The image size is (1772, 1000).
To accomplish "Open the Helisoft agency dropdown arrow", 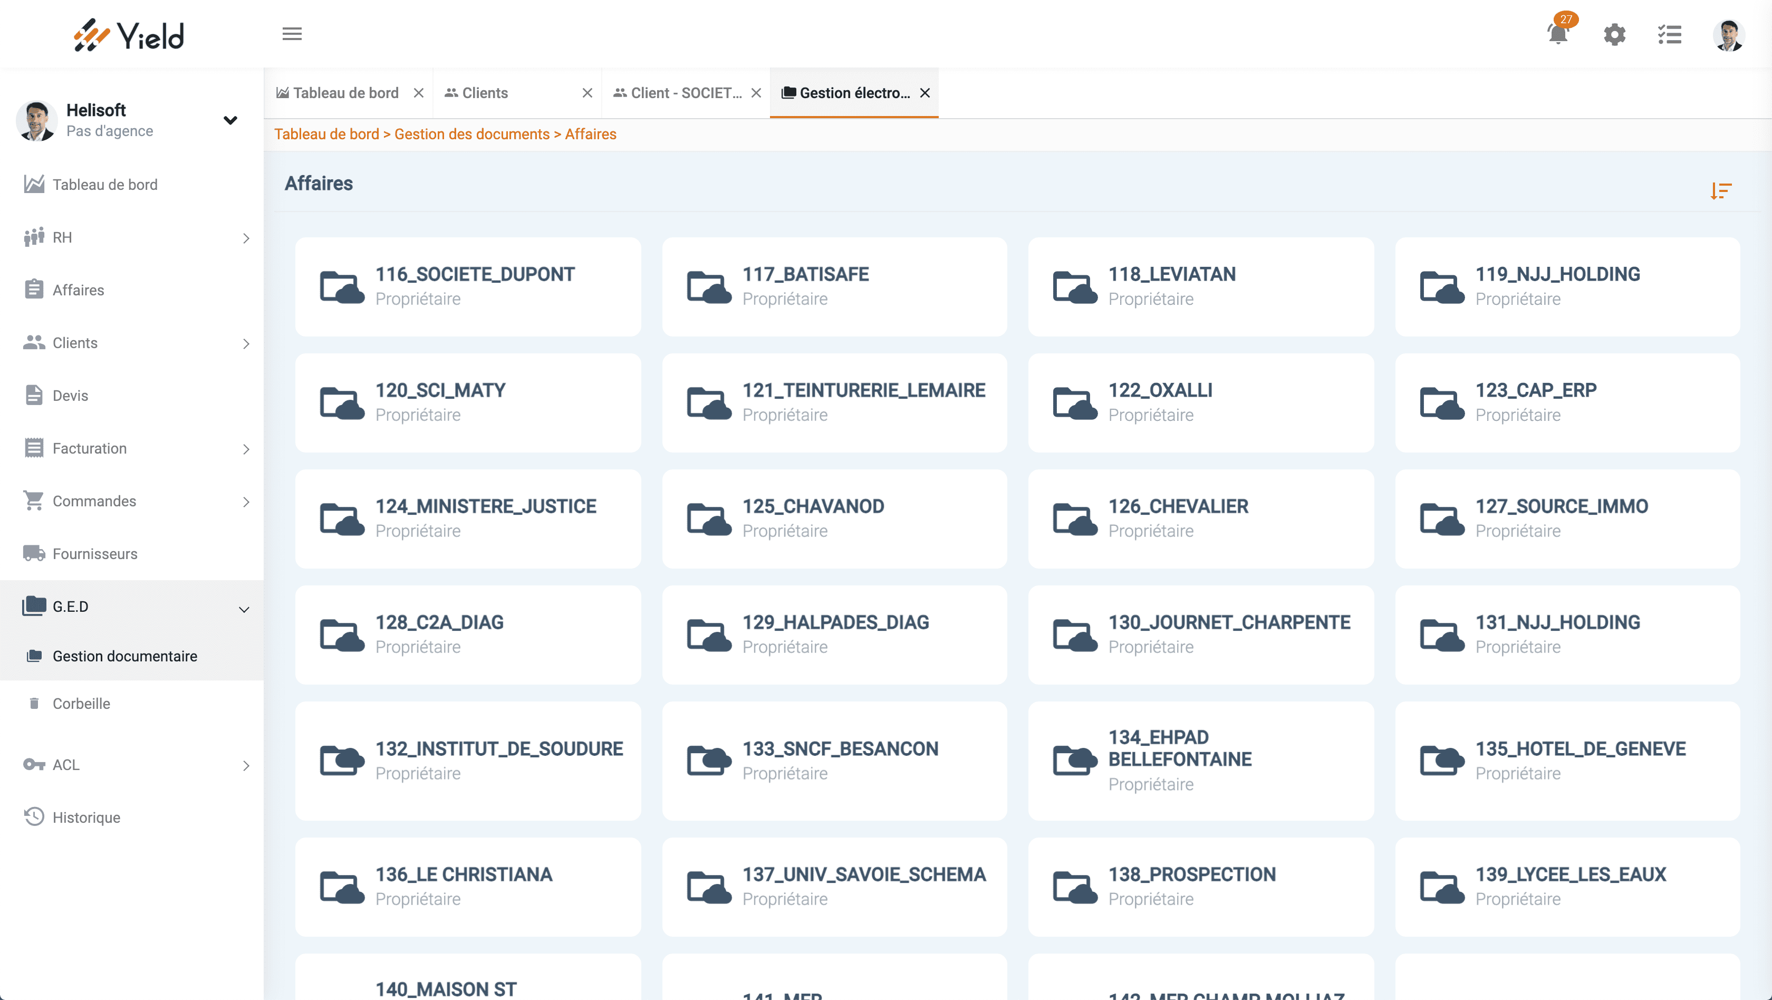I will [x=230, y=120].
